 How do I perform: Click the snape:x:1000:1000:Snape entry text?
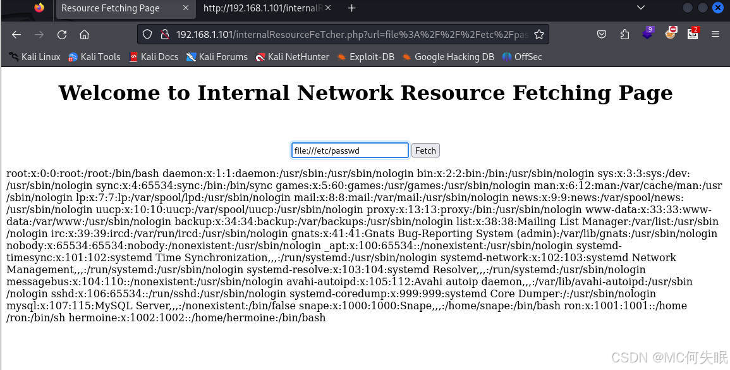pos(430,305)
